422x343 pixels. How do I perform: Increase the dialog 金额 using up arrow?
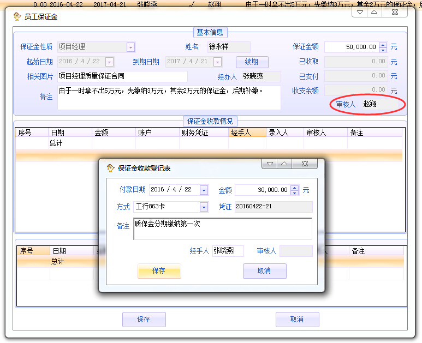[295, 188]
